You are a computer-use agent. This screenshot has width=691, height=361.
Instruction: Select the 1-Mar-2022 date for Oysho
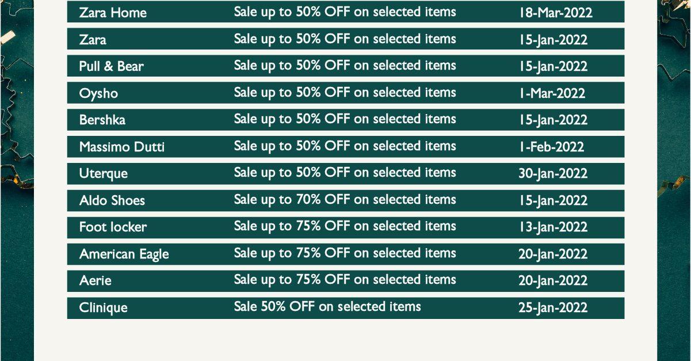coord(552,93)
